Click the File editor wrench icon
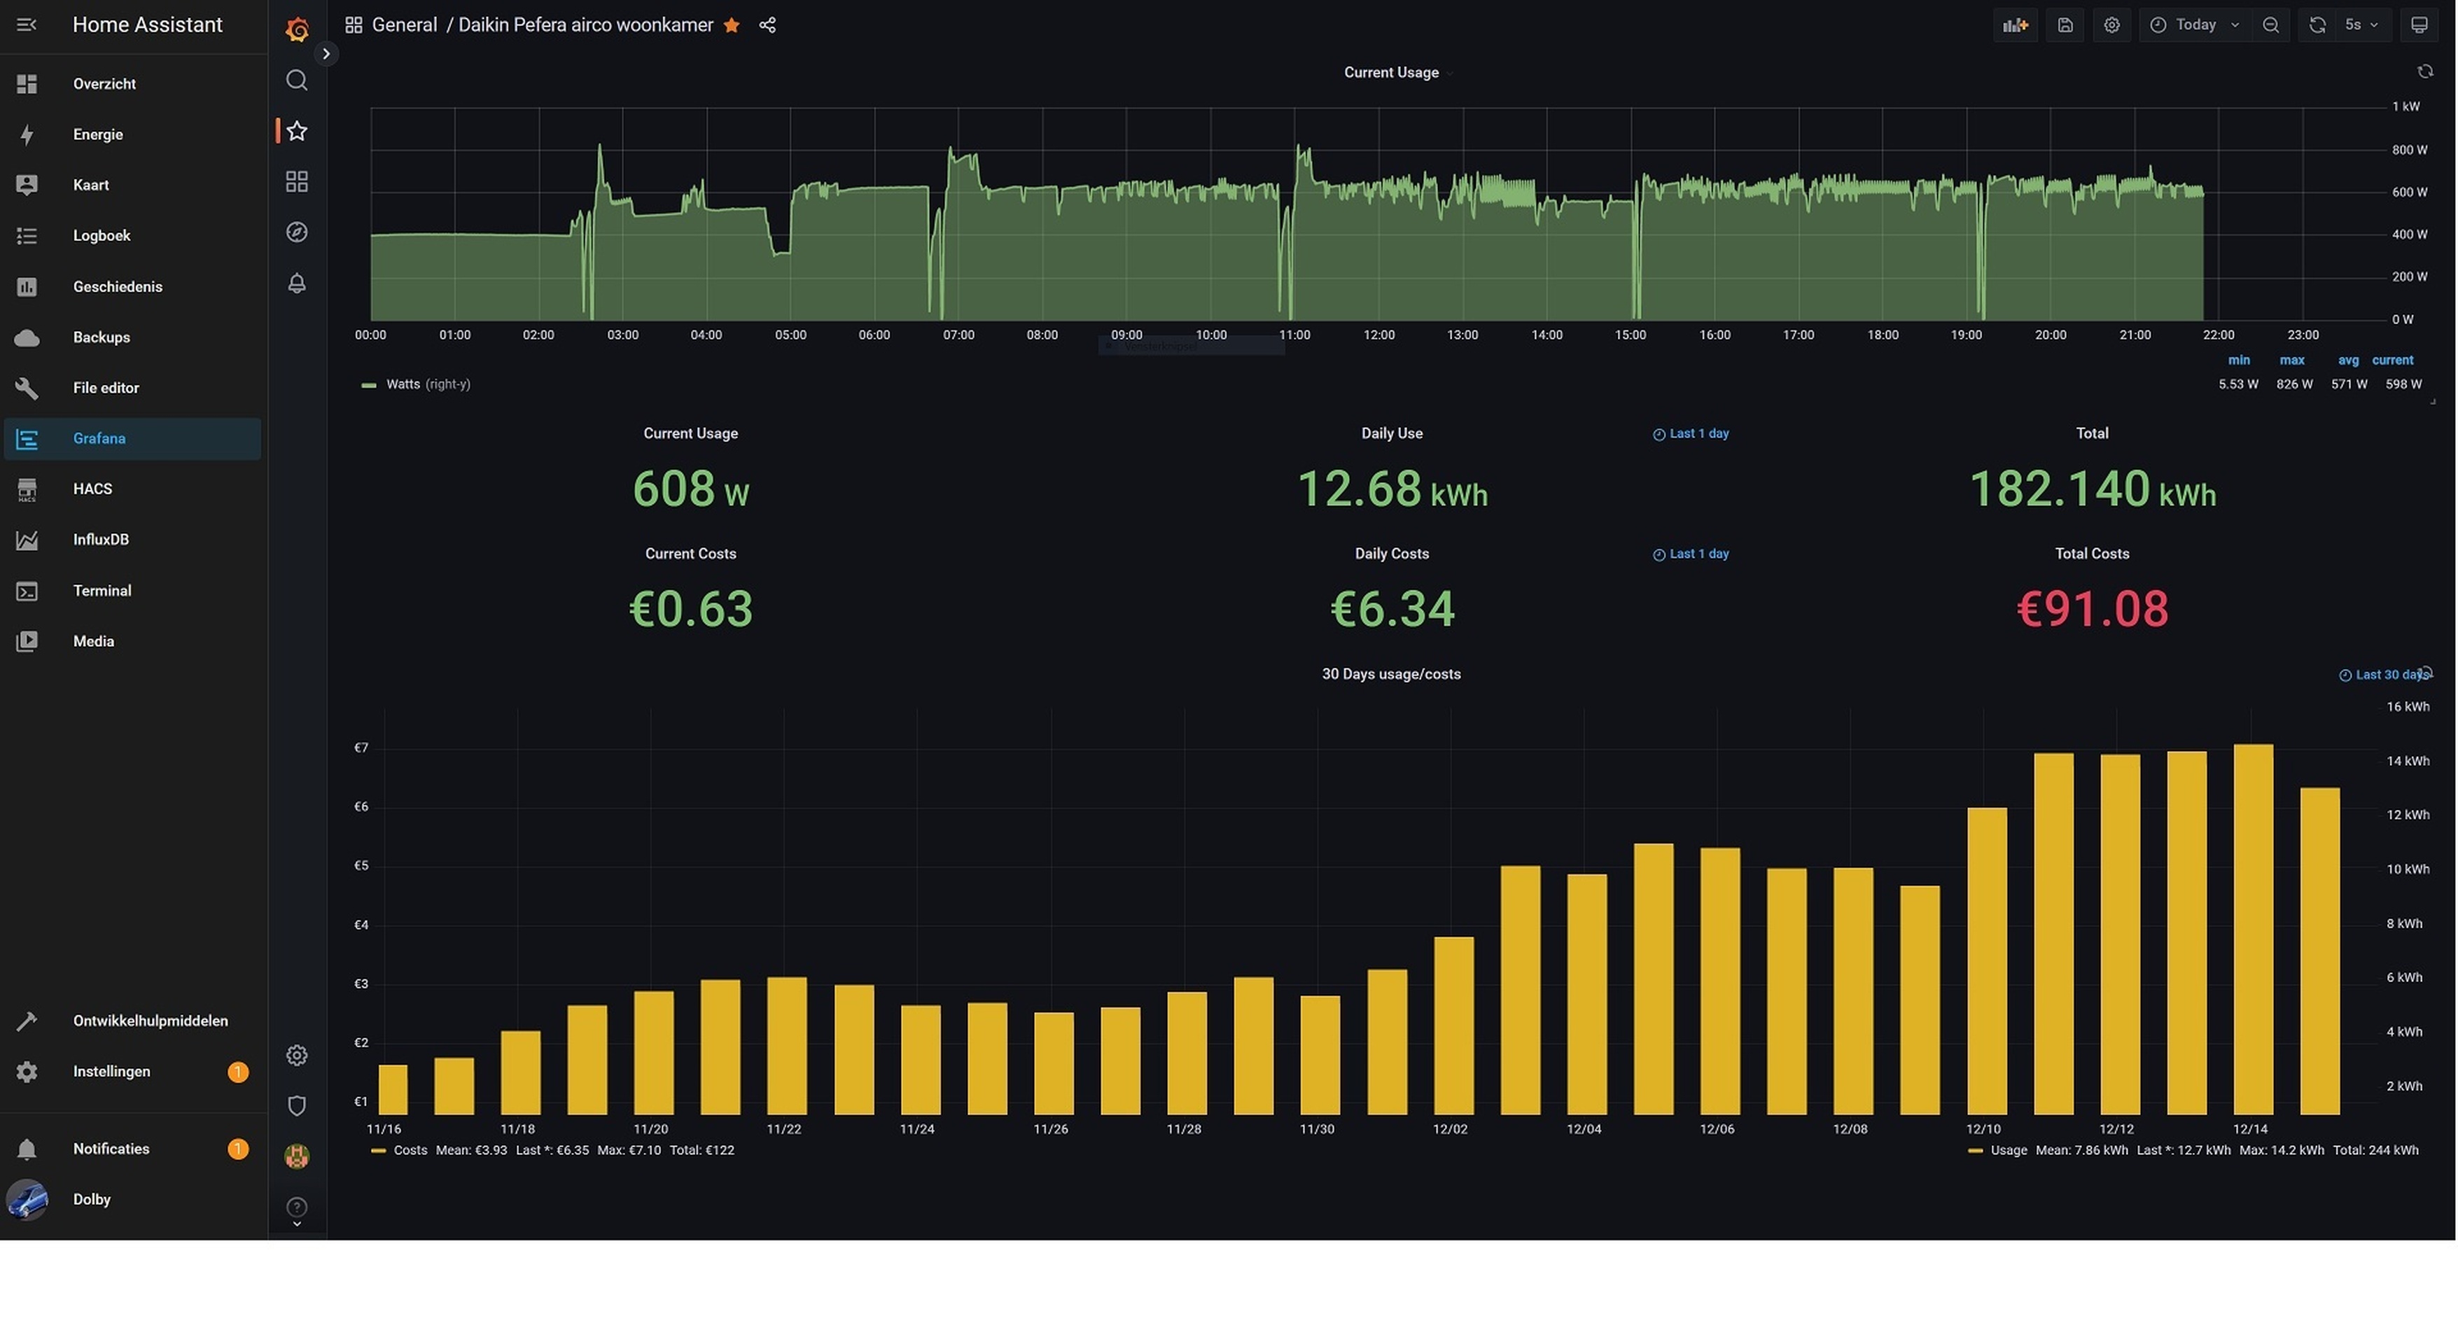The height and width of the screenshot is (1344, 2458). (x=27, y=388)
